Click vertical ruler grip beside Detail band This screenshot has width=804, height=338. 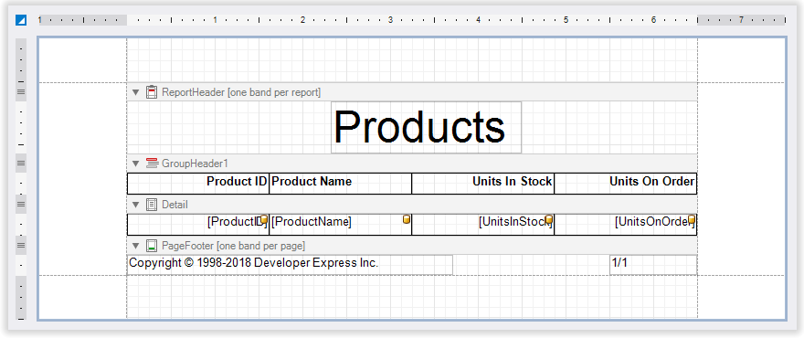[x=21, y=204]
